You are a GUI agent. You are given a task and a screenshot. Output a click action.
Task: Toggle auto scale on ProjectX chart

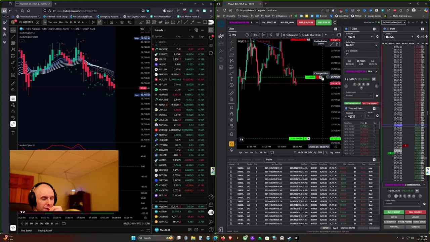point(337,153)
